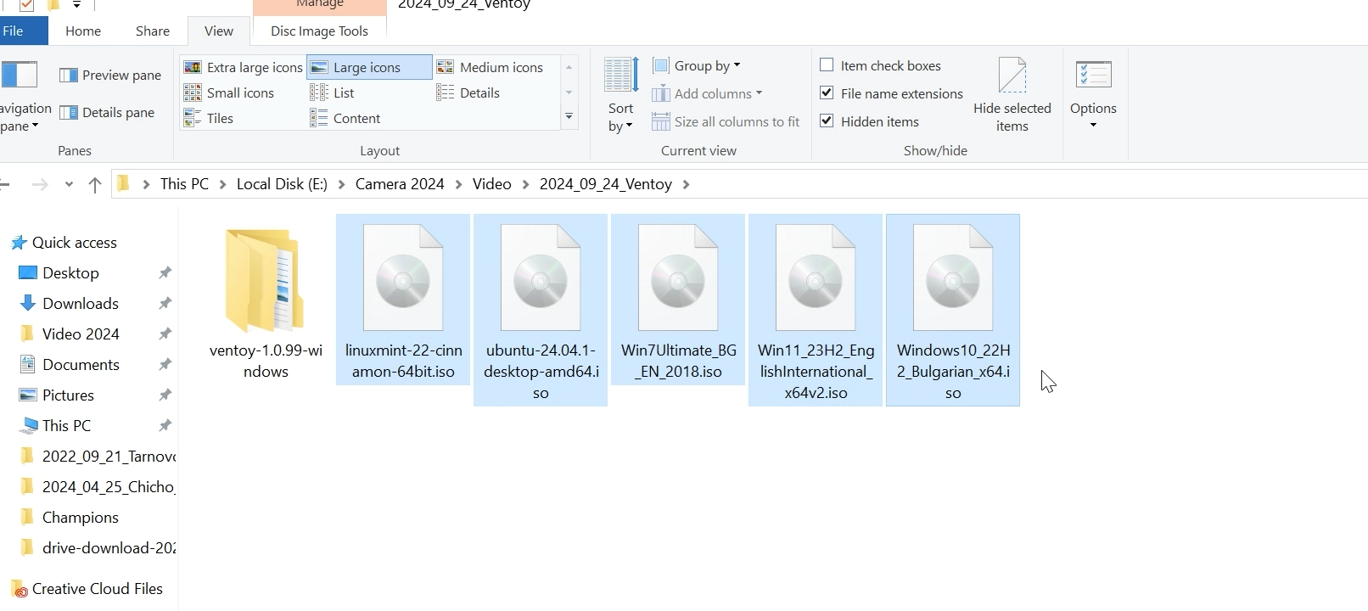The image size is (1368, 611).
Task: Click the Quick Access Toolbar dropdown arrow
Action: (x=76, y=5)
